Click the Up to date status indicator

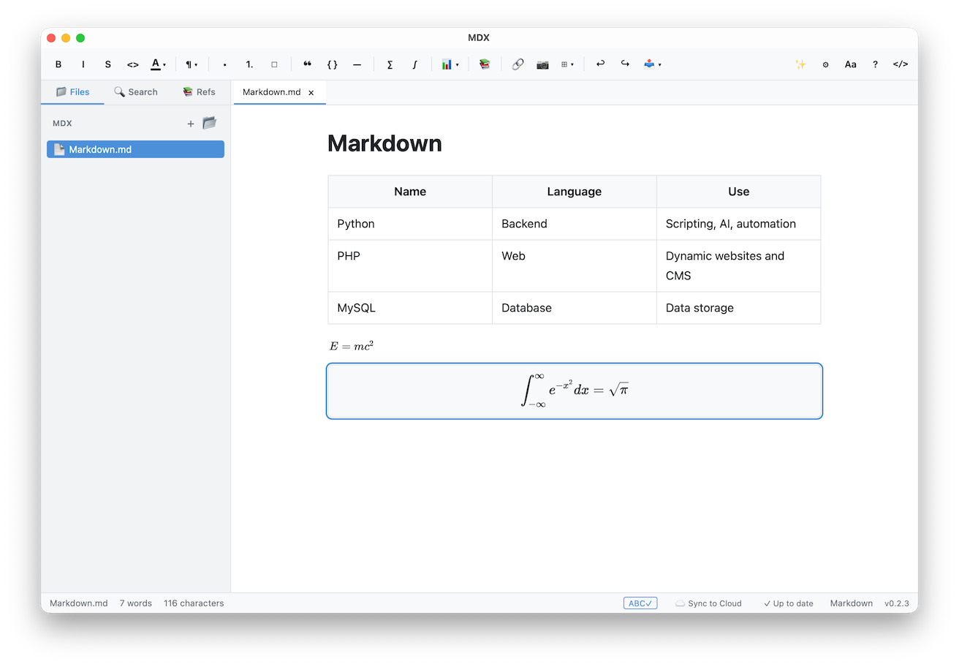[x=788, y=603]
